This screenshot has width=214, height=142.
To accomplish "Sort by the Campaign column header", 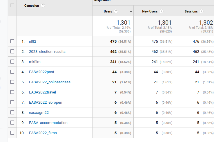I will coord(32,6).
